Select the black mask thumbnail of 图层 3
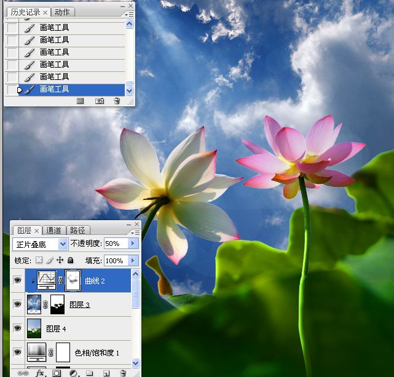 click(x=58, y=304)
